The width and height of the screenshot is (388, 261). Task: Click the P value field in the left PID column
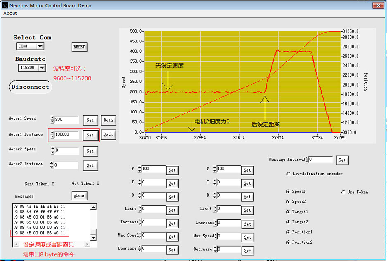(x=154, y=169)
